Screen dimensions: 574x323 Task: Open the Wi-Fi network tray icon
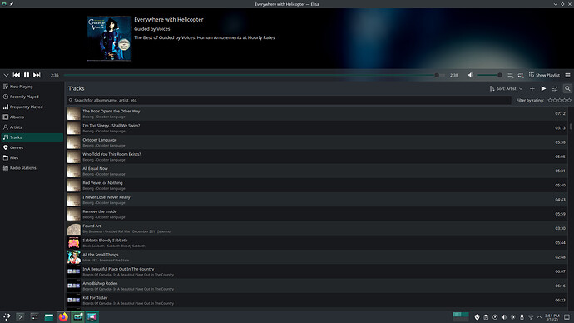531,317
